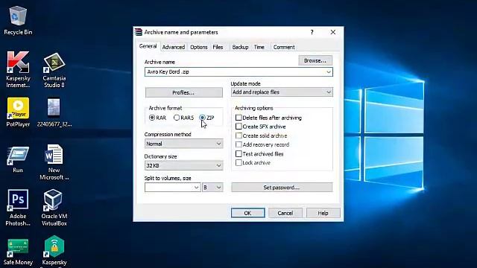Open the Recycle Bin desktop icon
The height and width of the screenshot is (268, 477).
[18, 21]
